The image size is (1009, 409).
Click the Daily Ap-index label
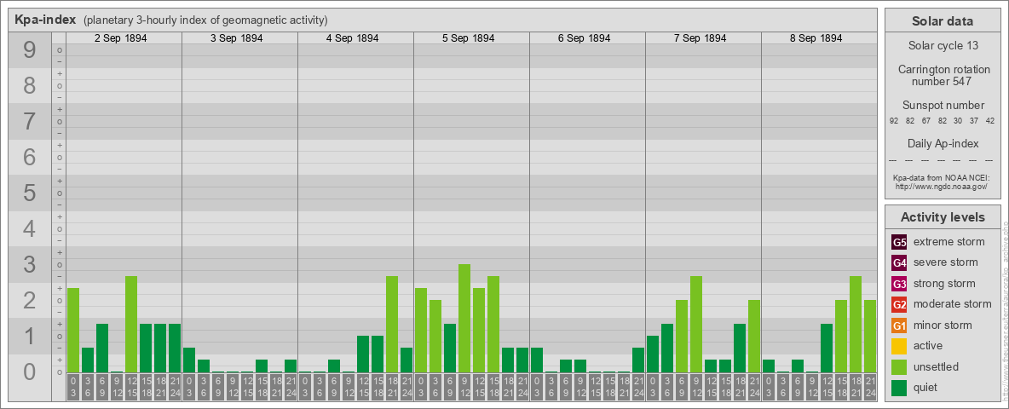(942, 143)
